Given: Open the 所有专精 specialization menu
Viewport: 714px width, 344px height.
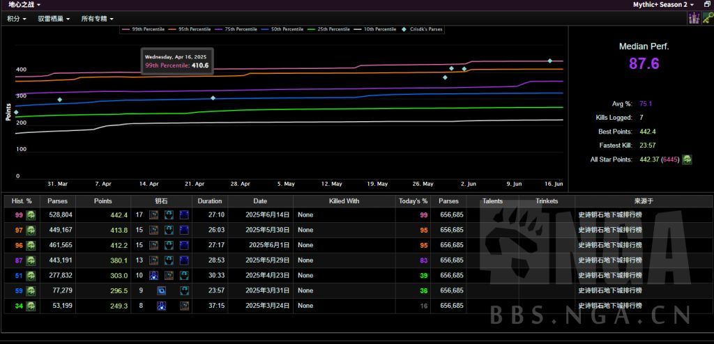Looking at the screenshot, I should click(x=97, y=19).
